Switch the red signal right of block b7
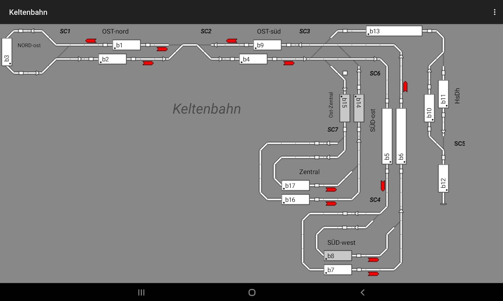 [373, 274]
